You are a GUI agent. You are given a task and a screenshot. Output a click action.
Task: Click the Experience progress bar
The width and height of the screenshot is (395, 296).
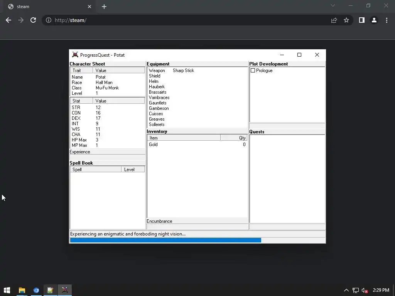coord(108,157)
